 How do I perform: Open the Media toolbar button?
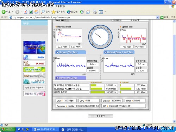click(x=72, y=12)
